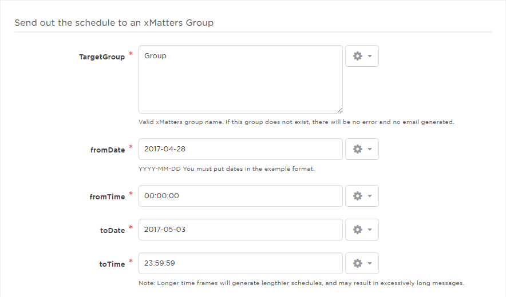This screenshot has height=297, width=506.
Task: Expand dropdown arrow next to fromTime gear
Action: tap(370, 196)
